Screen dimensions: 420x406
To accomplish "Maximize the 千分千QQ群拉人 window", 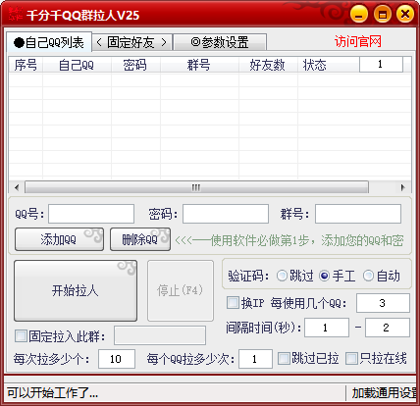I will [383, 15].
